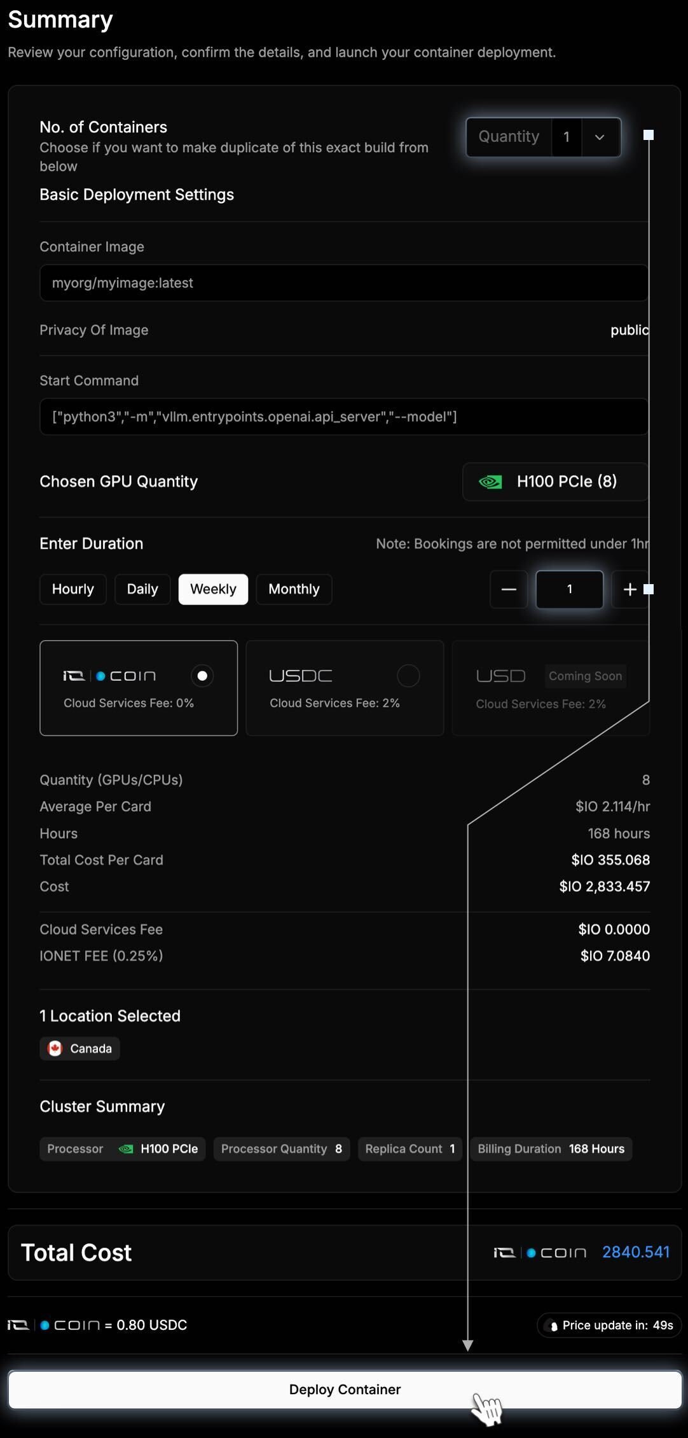This screenshot has width=688, height=1438.
Task: Open the container Quantity dropdown
Action: (x=544, y=137)
